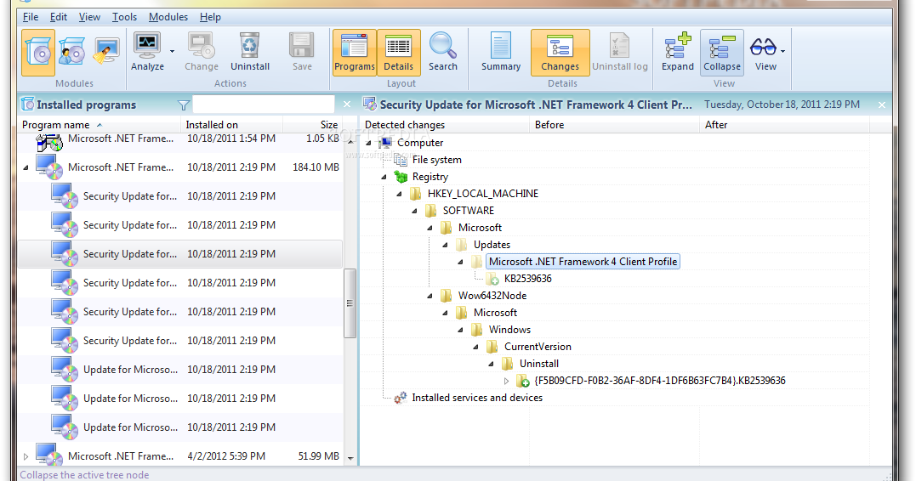
Task: Open the View menu
Action: pos(89,17)
